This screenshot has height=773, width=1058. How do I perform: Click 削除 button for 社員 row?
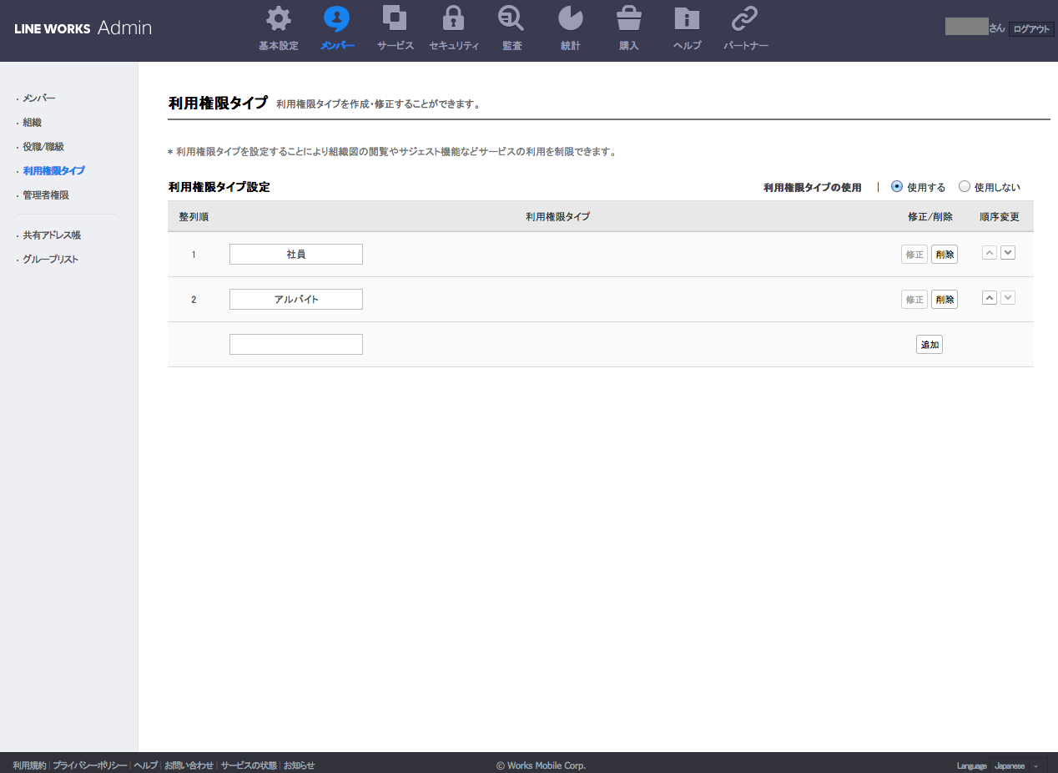(945, 255)
